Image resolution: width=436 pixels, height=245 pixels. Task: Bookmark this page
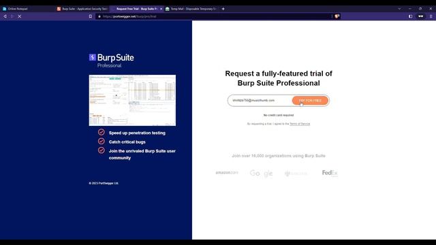91,16
